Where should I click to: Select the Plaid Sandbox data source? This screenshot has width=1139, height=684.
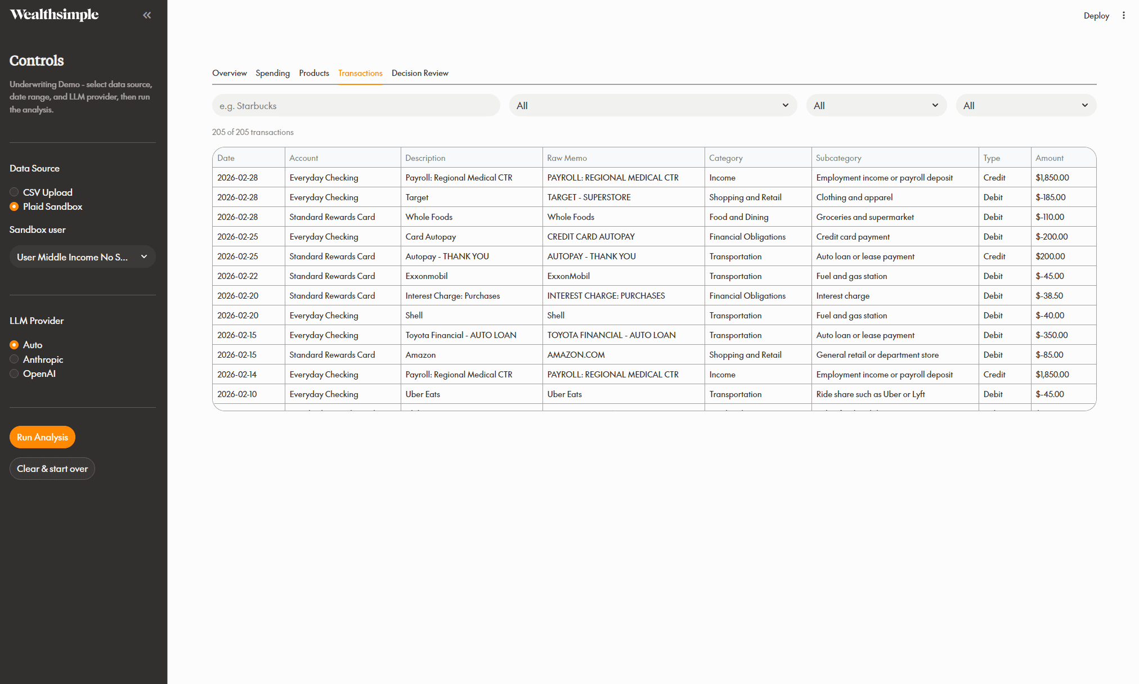[46, 206]
